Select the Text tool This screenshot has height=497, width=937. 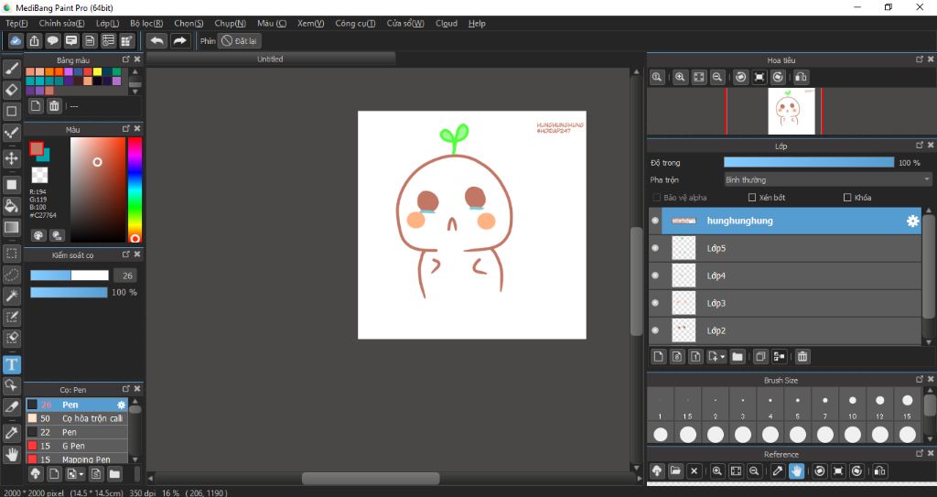[11, 364]
